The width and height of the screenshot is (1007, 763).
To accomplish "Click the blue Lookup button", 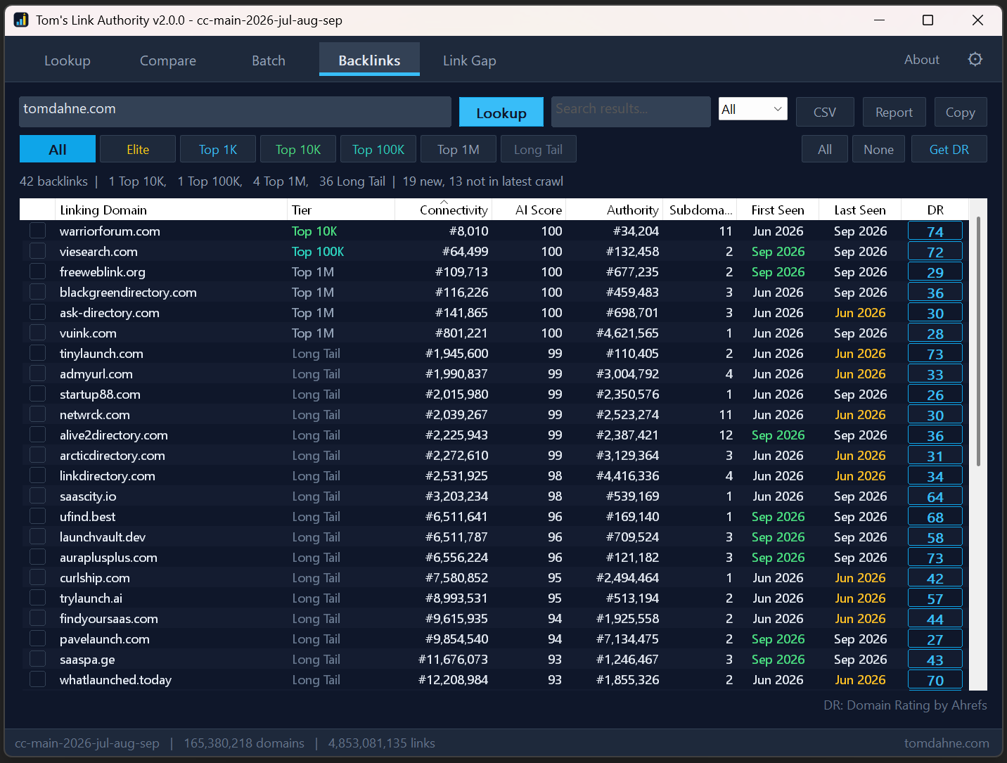I will [x=501, y=113].
